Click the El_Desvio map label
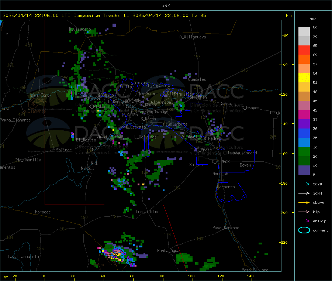Viewport: 332px width, 281px height. (86, 140)
